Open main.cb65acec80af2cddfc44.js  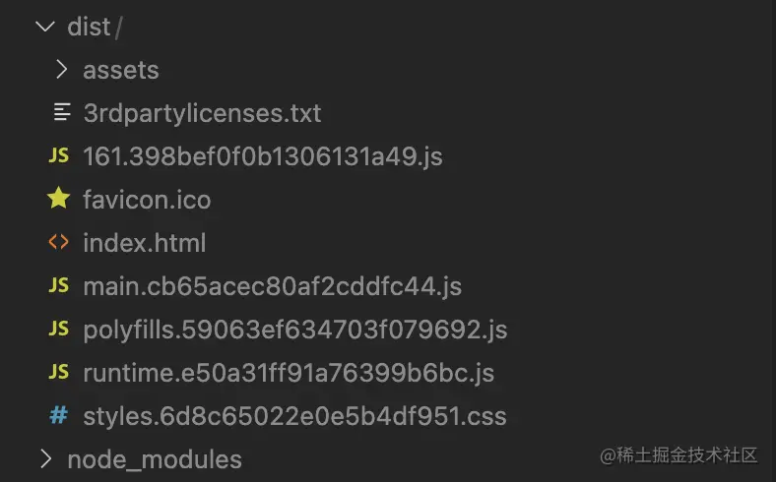coord(273,286)
